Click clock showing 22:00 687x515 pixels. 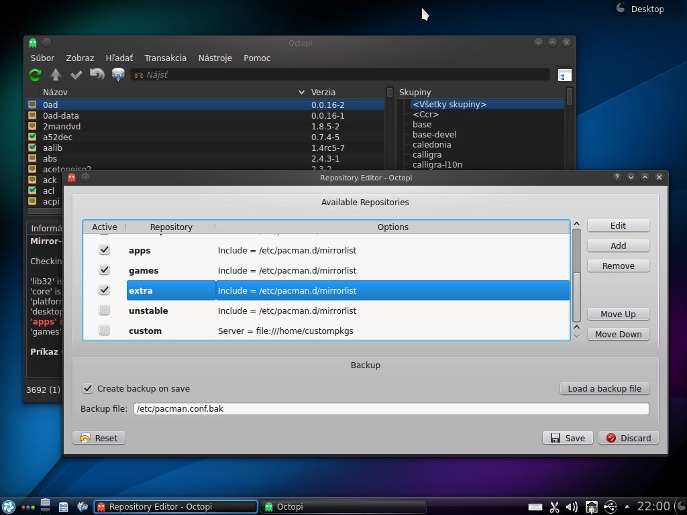pos(653,507)
